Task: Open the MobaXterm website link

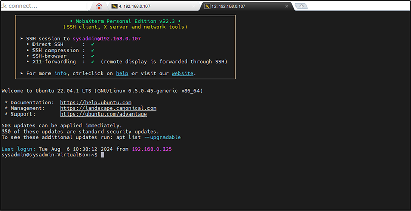Action: (x=183, y=73)
